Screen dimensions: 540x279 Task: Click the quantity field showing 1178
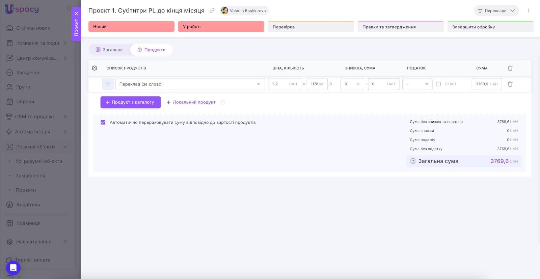[317, 84]
